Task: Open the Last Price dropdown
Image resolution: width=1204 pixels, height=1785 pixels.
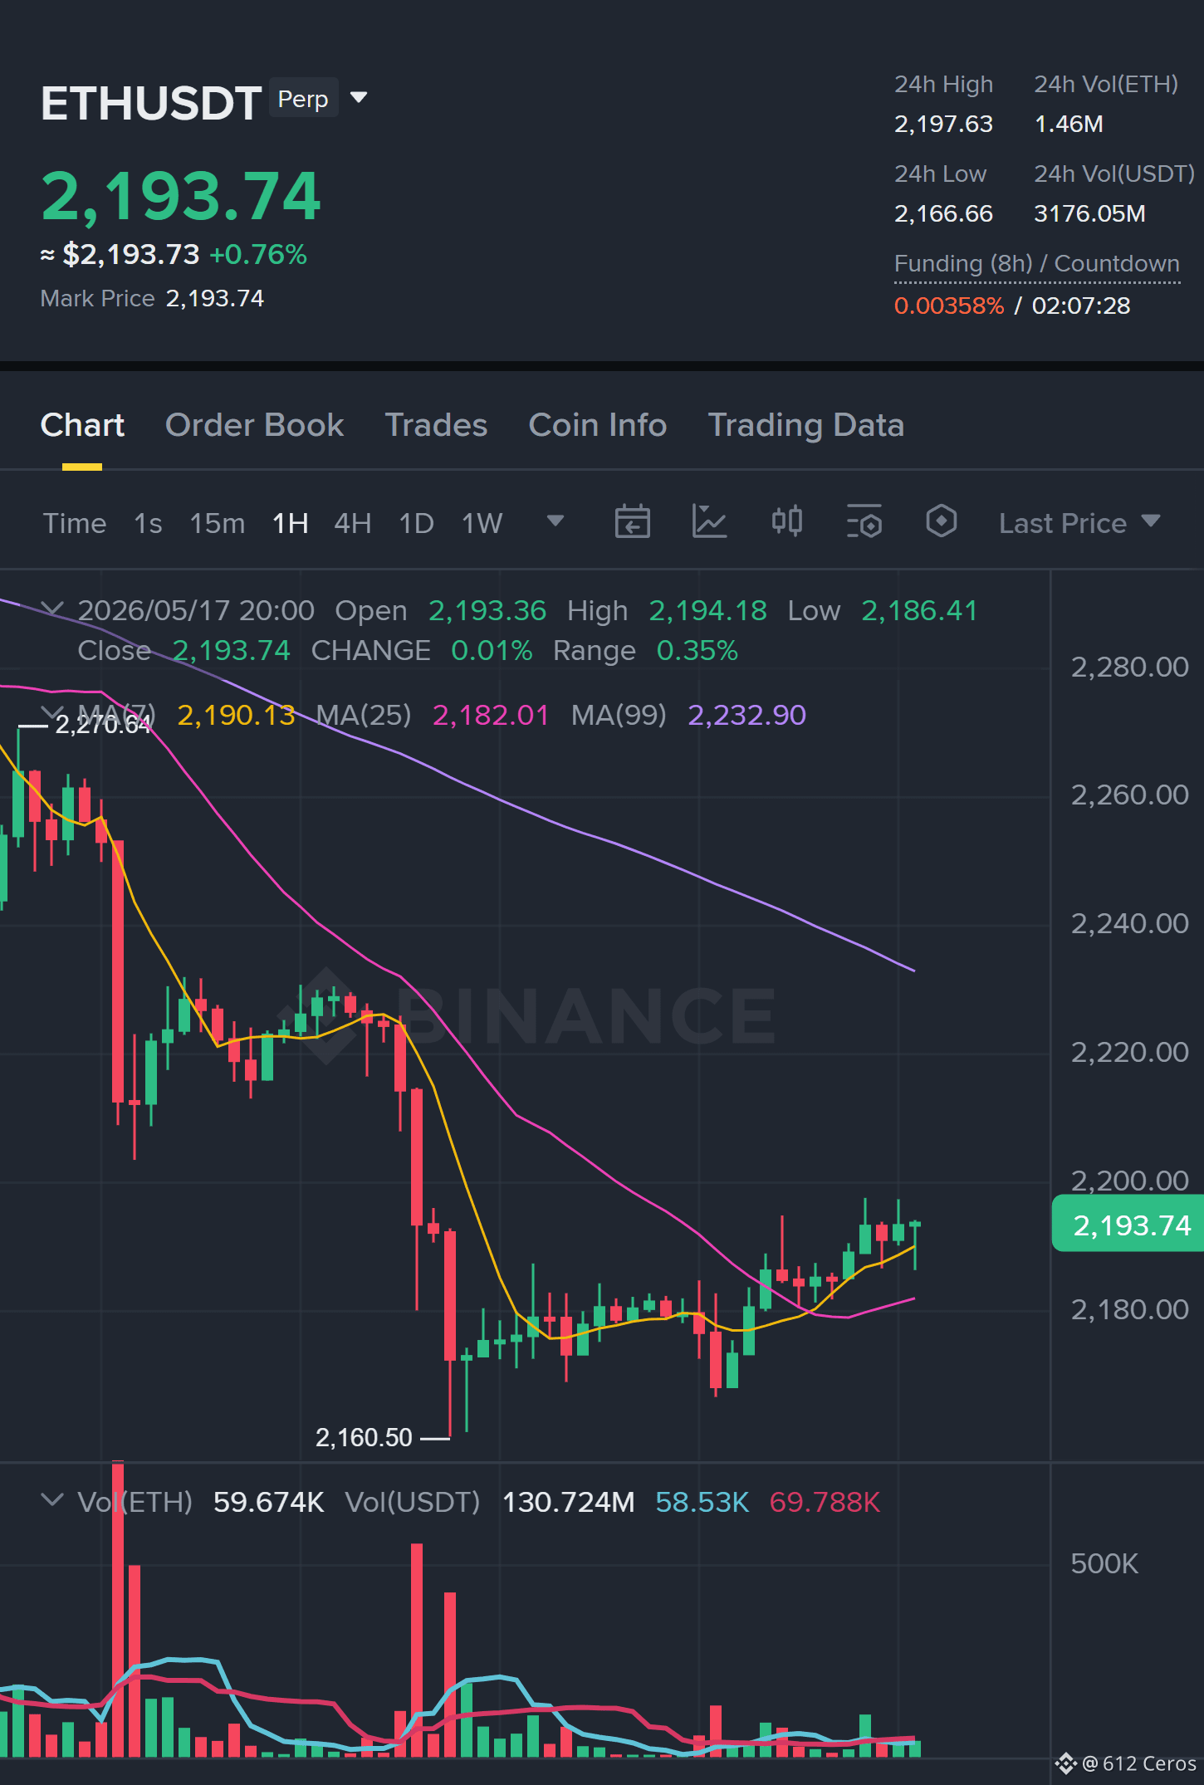Action: [1079, 523]
